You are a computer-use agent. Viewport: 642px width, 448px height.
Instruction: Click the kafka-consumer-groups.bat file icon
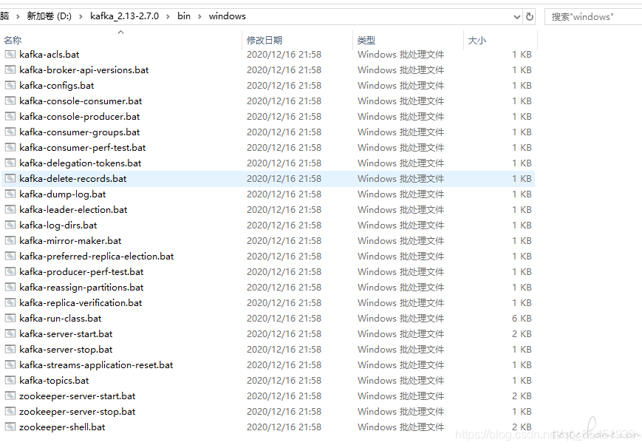(x=10, y=132)
